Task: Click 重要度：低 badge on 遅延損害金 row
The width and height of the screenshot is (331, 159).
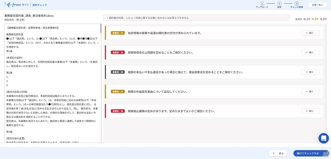Action: click(118, 72)
